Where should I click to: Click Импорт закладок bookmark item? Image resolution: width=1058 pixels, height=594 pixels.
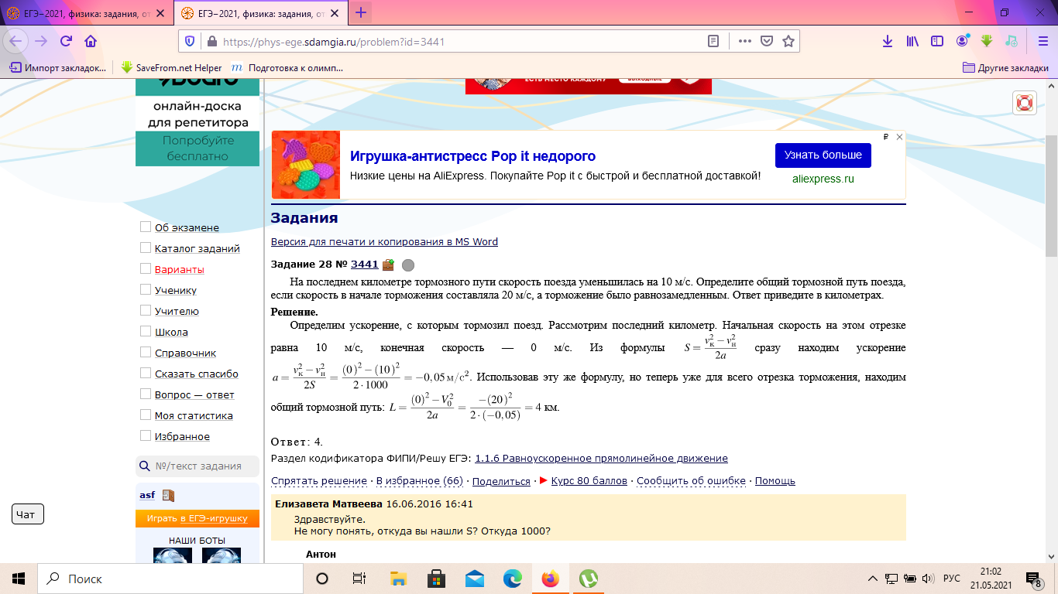click(58, 67)
